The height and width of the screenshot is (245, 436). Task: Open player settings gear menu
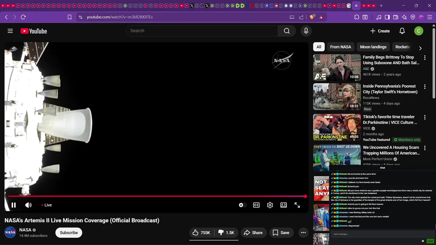270,205
